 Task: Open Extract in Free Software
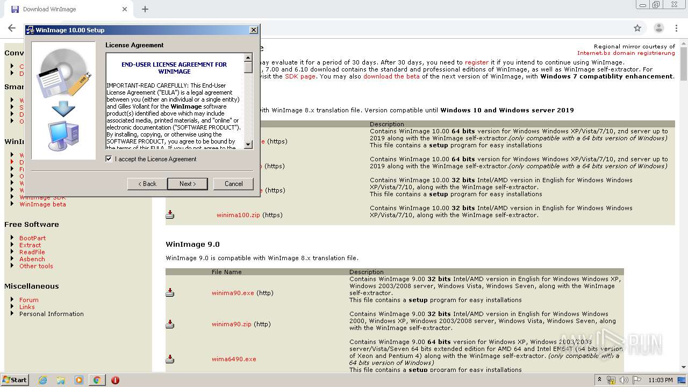pyautogui.click(x=30, y=245)
